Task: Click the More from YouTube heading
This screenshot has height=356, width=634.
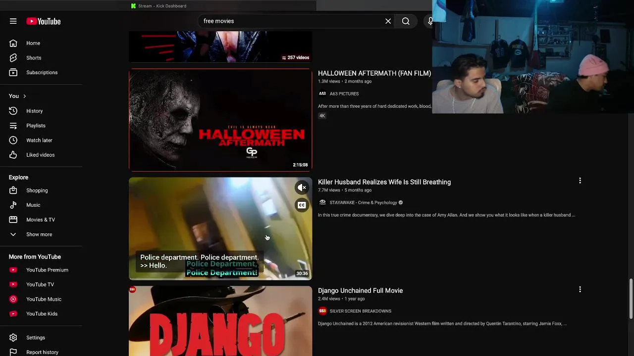Action: point(35,257)
